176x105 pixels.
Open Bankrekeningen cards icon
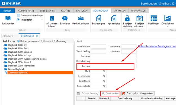pyautogui.click(x=80, y=18)
